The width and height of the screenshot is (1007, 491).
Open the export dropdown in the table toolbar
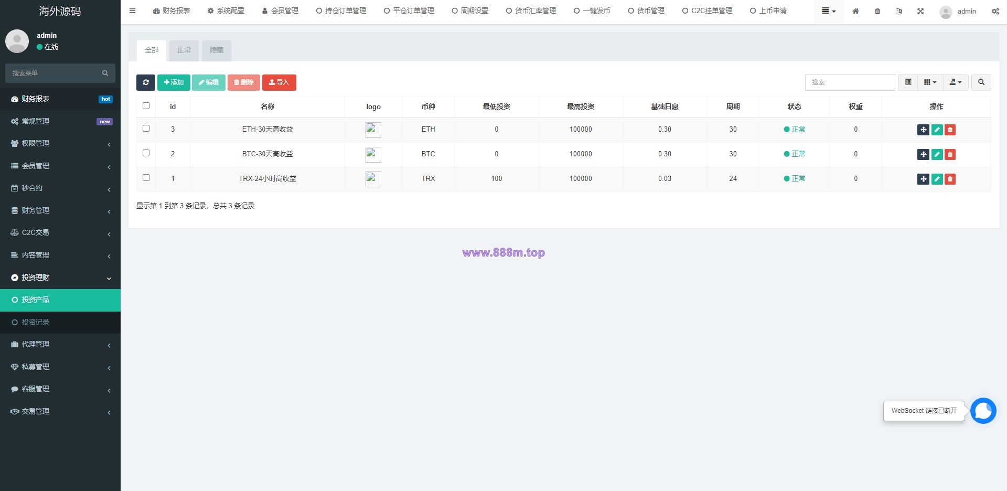(956, 82)
